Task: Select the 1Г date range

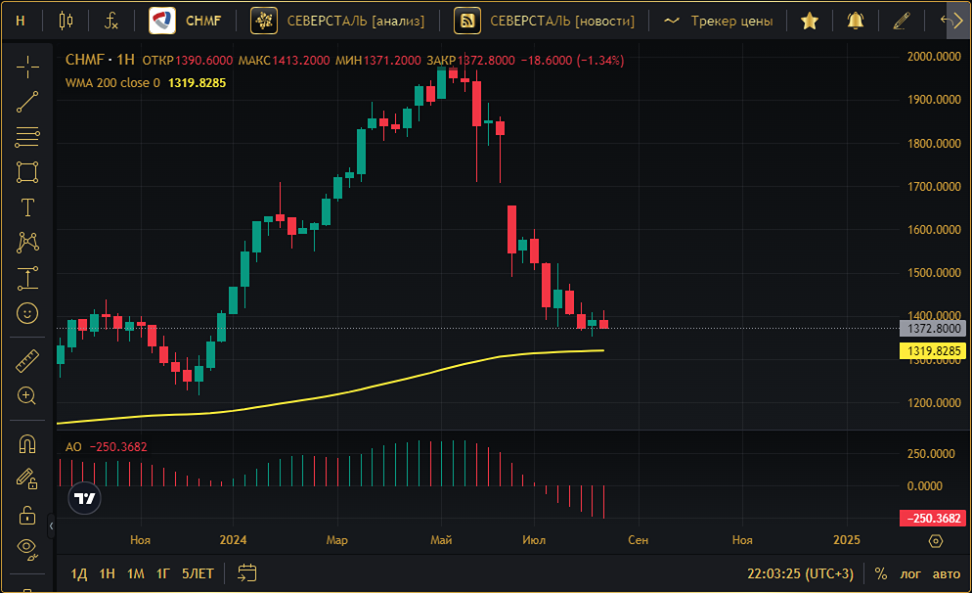Action: [x=163, y=573]
